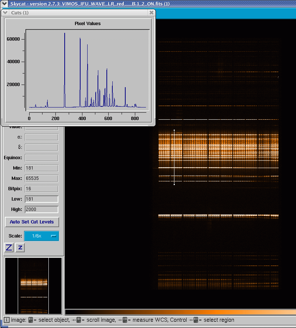The height and width of the screenshot is (328, 296).
Task: Click the large Z zoom-in button
Action: [9, 247]
